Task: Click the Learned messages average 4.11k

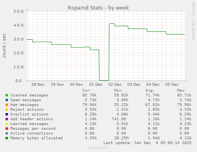Action: 154,124
